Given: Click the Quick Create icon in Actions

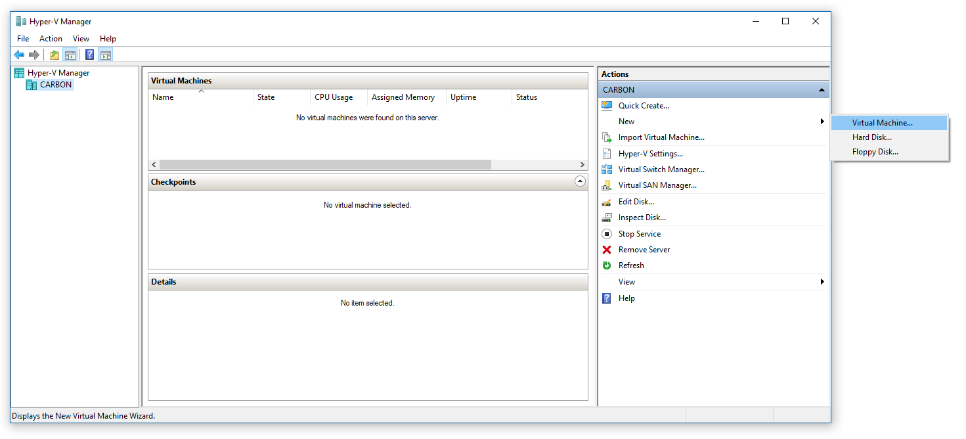Looking at the screenshot, I should (607, 106).
